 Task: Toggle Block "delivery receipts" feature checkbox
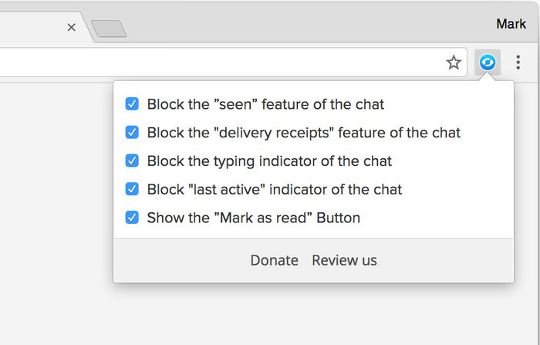(132, 132)
